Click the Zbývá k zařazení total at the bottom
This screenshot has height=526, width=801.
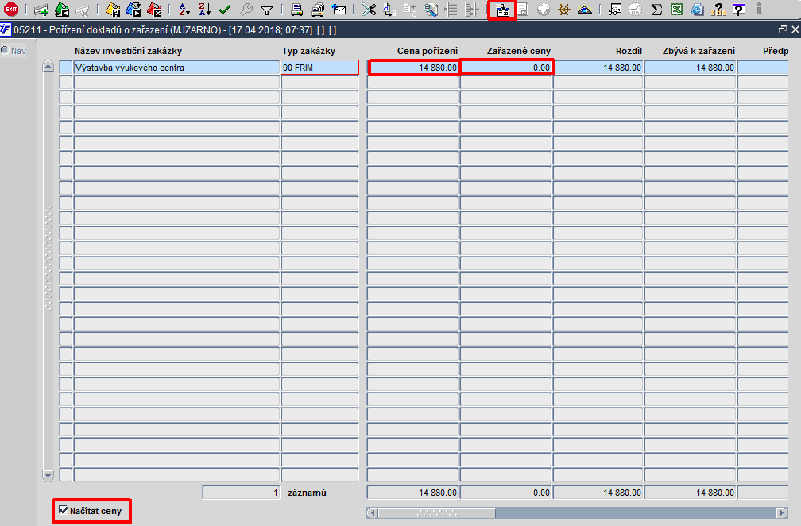click(691, 493)
